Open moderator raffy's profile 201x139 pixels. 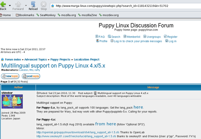coord(37,70)
